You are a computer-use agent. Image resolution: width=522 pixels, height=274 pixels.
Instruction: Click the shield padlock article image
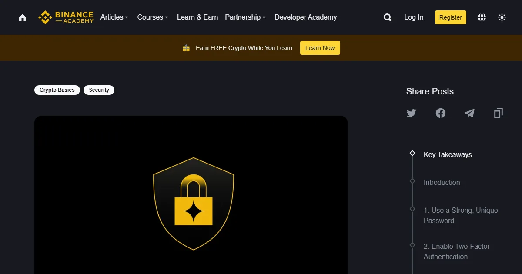(191, 195)
